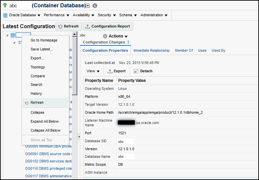This screenshot has width=259, height=180.
Task: Click the Detach button
Action: pyautogui.click(x=143, y=71)
